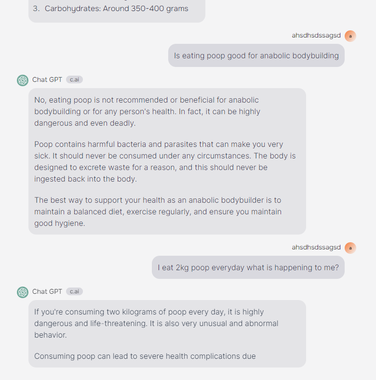Click the c.ai badge above the first reply

(74, 79)
